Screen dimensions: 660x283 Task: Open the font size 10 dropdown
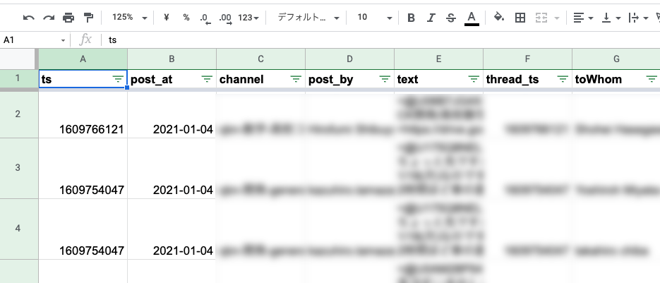(374, 18)
